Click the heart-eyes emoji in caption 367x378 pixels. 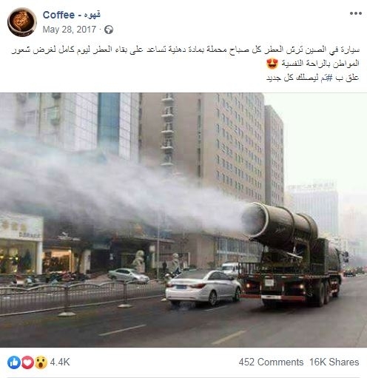tap(272, 64)
